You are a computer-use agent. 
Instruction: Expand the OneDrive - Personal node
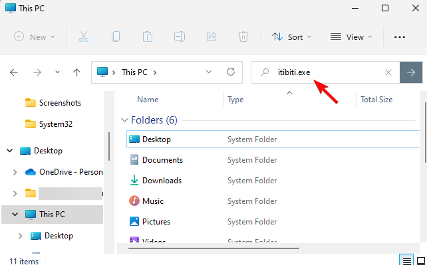pos(15,172)
